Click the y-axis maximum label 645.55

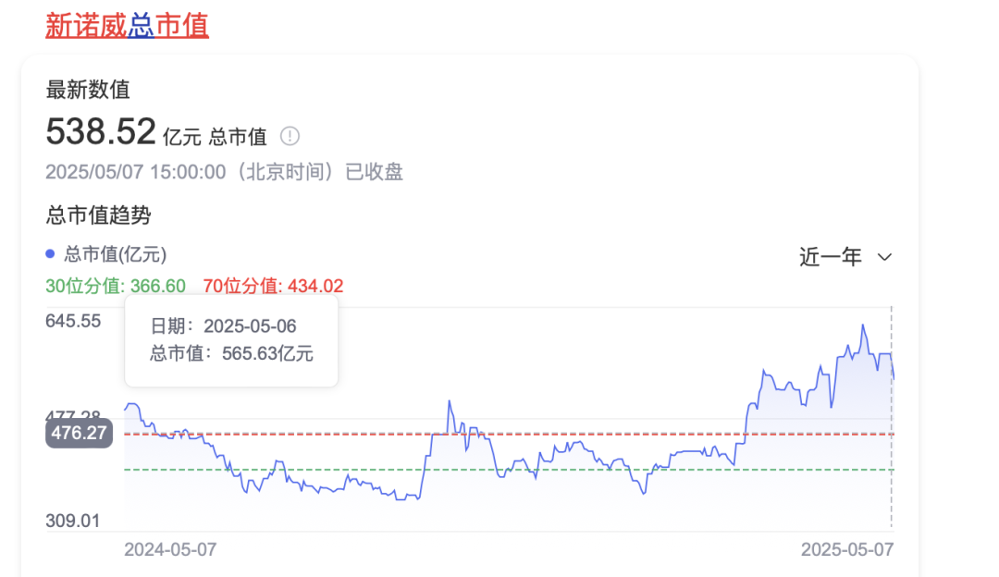pos(73,321)
